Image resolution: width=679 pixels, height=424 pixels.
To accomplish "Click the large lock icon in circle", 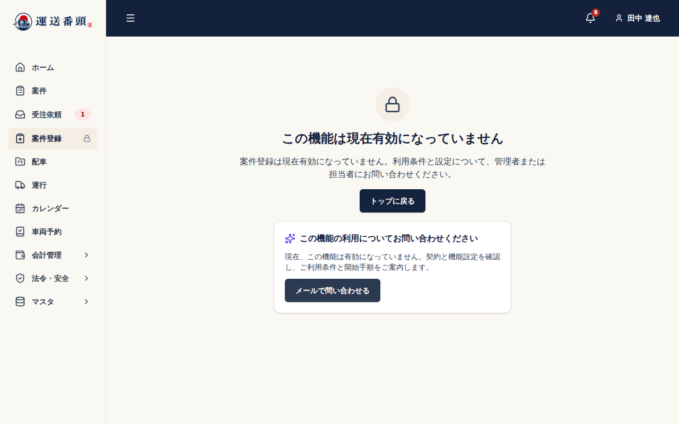I will tap(393, 104).
